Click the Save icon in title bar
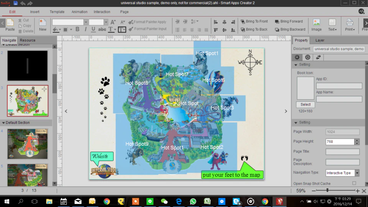The height and width of the screenshot is (207, 368). click(x=15, y=3)
